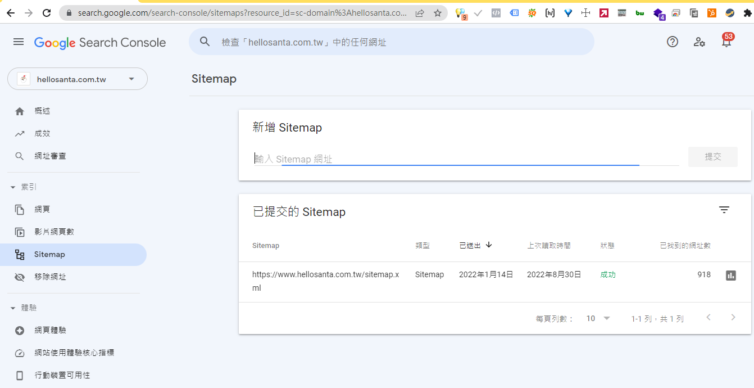This screenshot has height=388, width=754.
Task: Click the share icon in address bar
Action: [420, 13]
